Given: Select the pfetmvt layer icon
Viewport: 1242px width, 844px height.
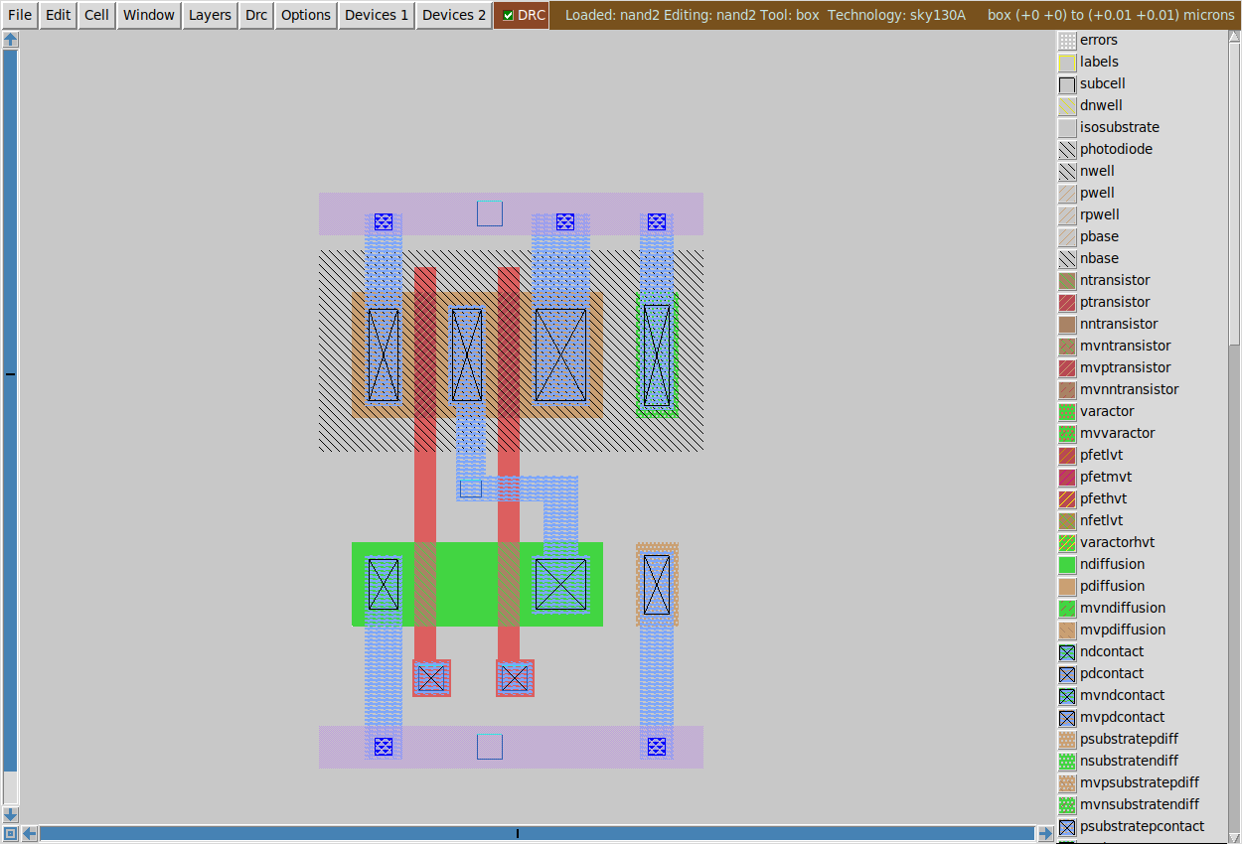Looking at the screenshot, I should click(x=1067, y=478).
